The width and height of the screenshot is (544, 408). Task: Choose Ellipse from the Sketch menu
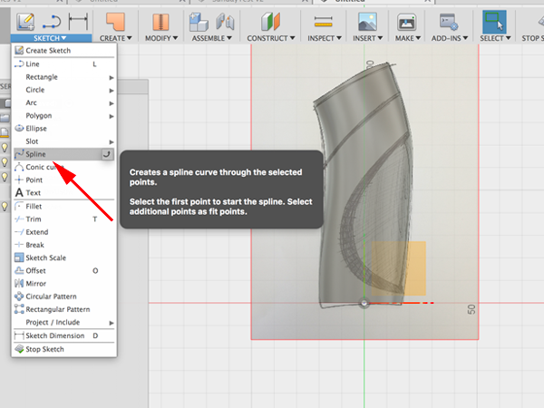tap(63, 129)
